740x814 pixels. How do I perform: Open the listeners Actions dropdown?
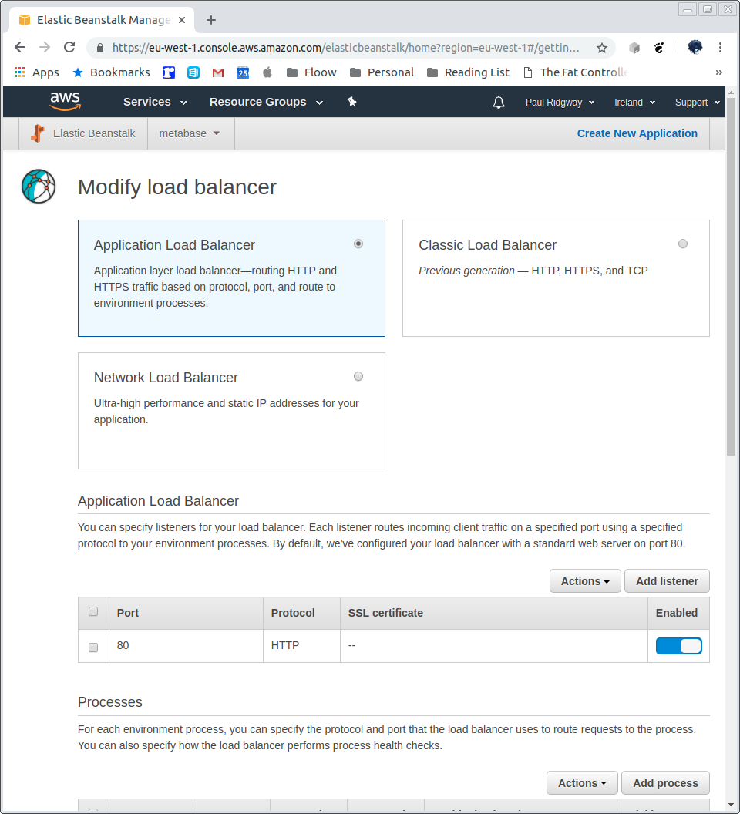(x=585, y=581)
